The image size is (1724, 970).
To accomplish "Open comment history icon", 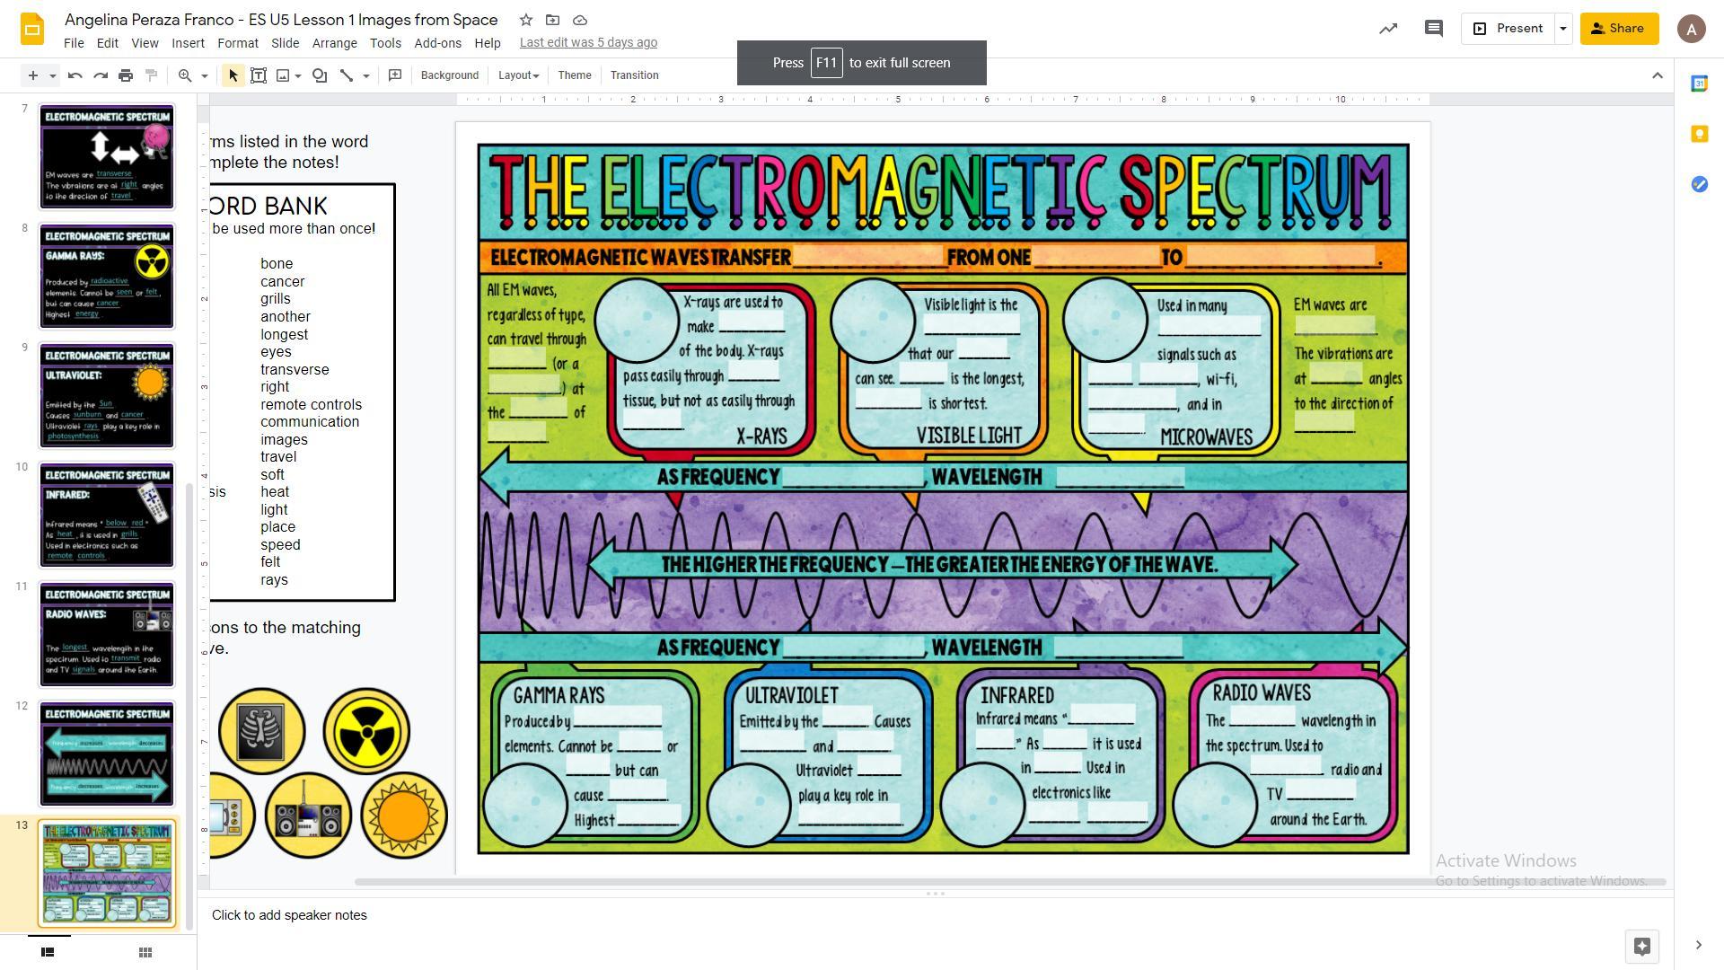I will (1433, 29).
